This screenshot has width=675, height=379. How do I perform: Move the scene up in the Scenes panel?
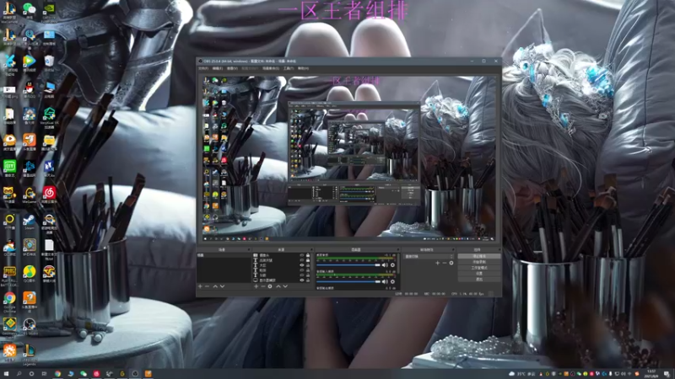point(215,286)
